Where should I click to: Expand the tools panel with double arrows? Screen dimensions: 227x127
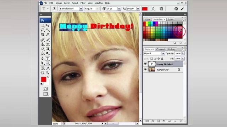pos(41,14)
